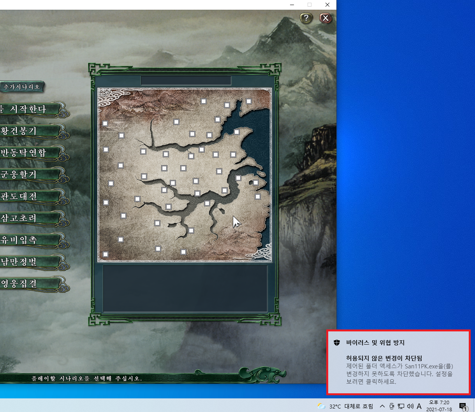
Task: Open the '바이러스 및 위협 방지' notification title
Action: pyautogui.click(x=375, y=343)
